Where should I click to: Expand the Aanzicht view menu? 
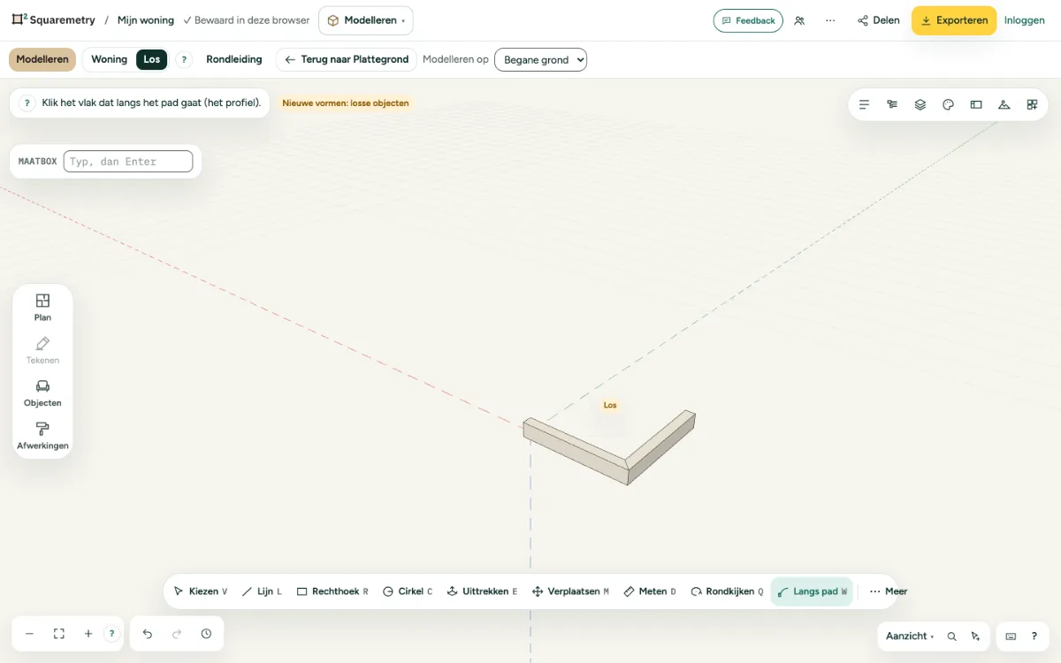point(909,636)
